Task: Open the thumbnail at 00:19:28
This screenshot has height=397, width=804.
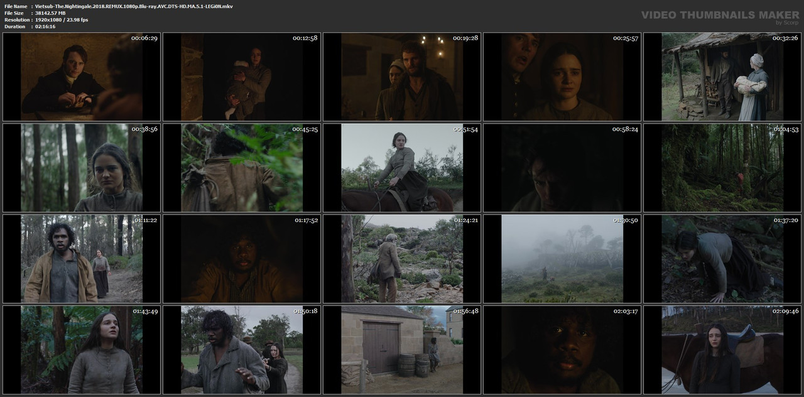Action: [402, 77]
